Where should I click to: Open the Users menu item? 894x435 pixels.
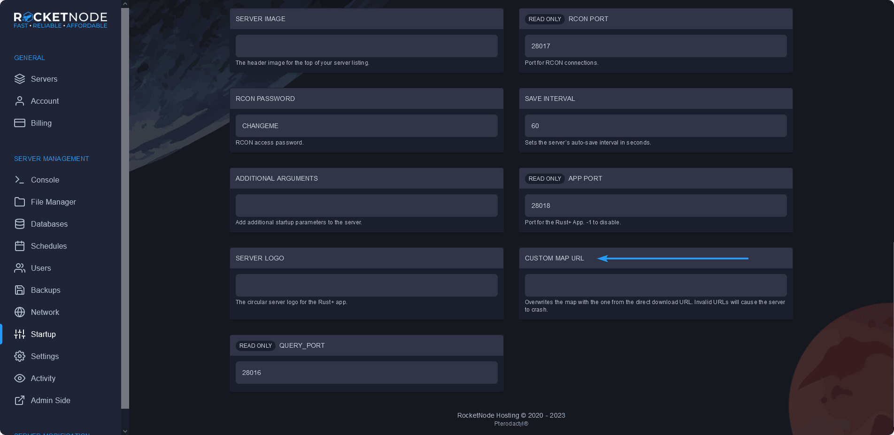tap(41, 268)
